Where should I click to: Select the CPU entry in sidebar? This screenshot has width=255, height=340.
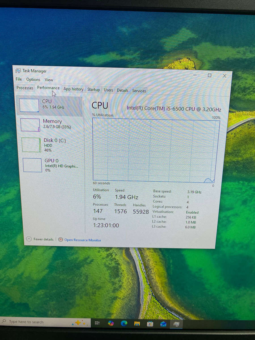pyautogui.click(x=50, y=106)
